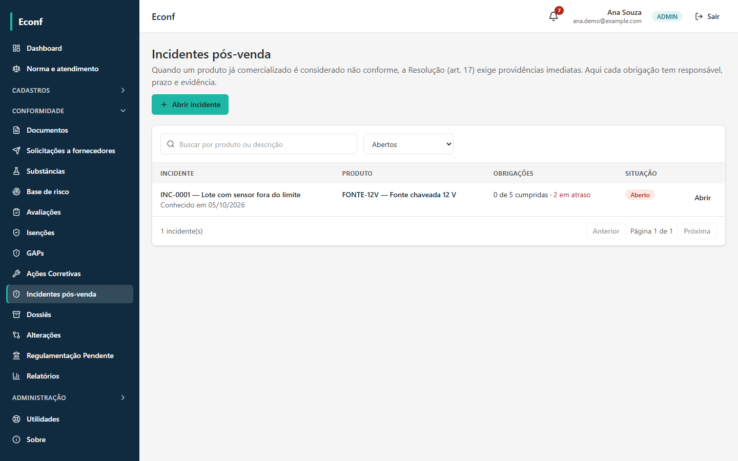Click the ana.demo@example.com email text
738x461 pixels.
coord(607,21)
